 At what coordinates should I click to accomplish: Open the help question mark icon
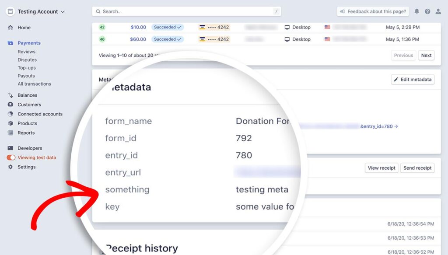coord(427,11)
